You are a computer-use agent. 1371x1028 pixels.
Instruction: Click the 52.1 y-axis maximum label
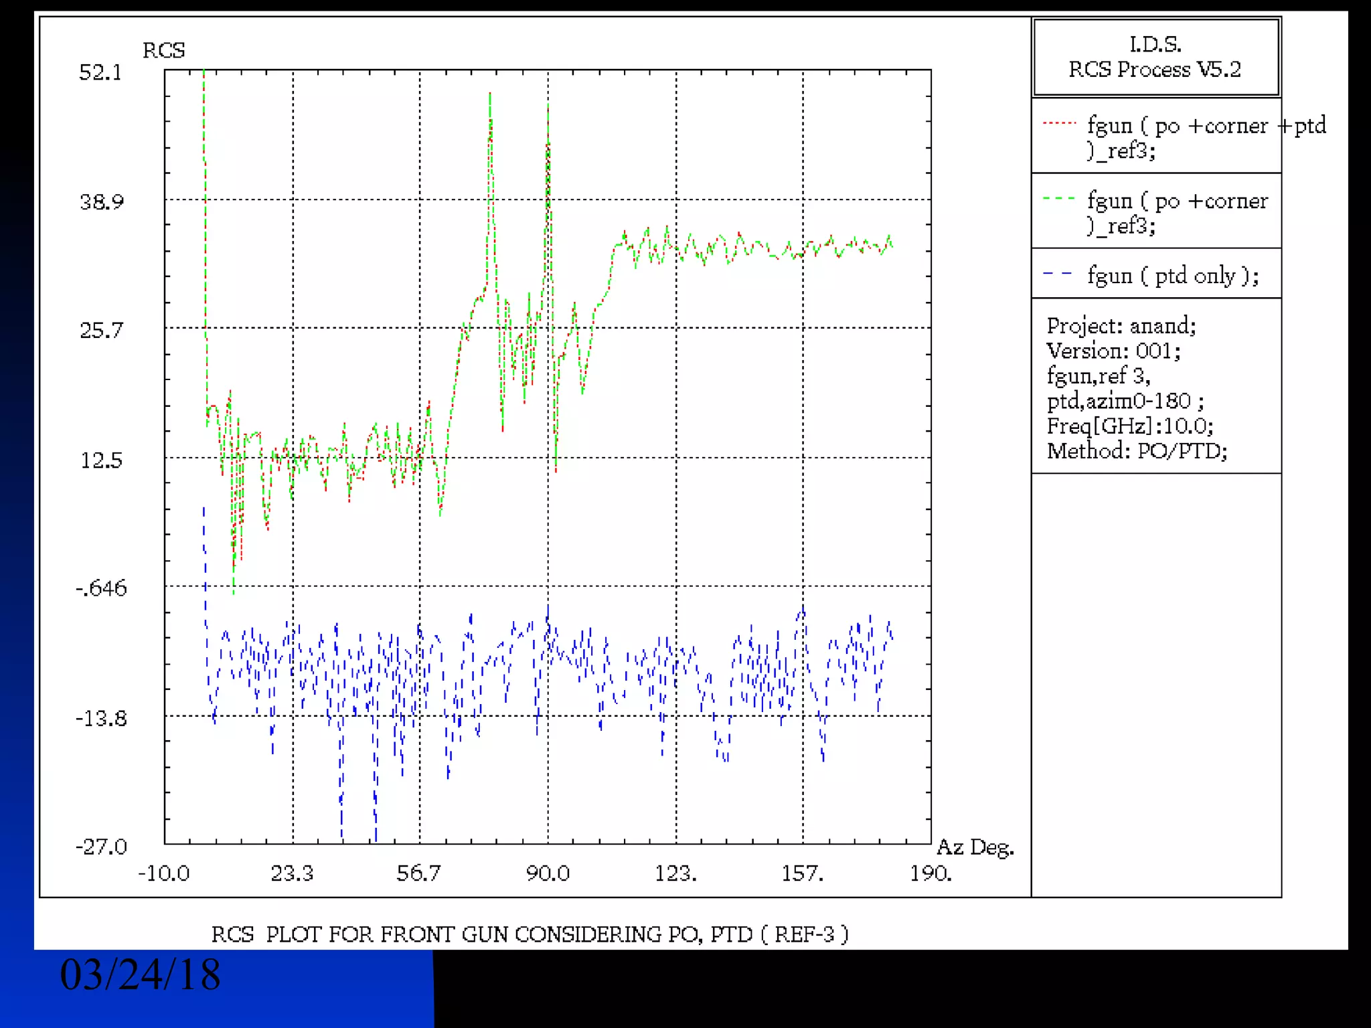point(100,72)
